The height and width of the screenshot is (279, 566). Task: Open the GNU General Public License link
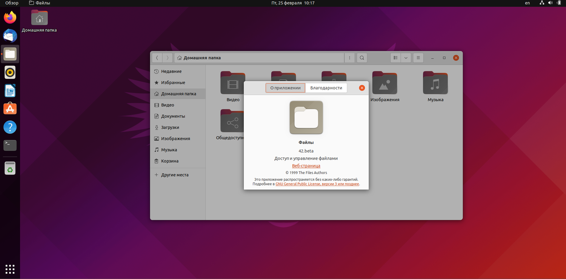(317, 184)
